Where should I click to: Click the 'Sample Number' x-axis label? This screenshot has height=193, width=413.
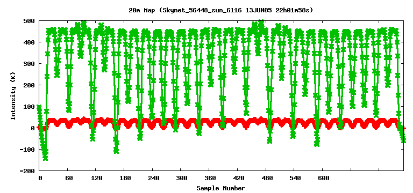(x=220, y=188)
